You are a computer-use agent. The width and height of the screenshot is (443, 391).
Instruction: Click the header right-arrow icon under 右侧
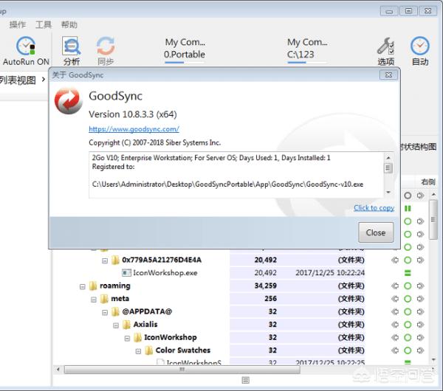(420, 195)
